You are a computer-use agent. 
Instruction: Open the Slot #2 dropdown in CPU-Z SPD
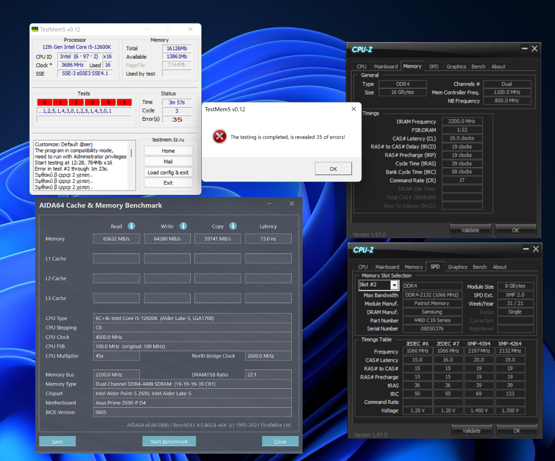point(394,285)
